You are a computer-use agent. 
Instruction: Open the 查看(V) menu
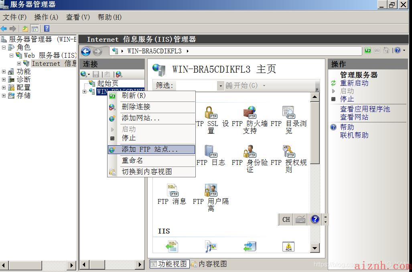tap(78, 17)
